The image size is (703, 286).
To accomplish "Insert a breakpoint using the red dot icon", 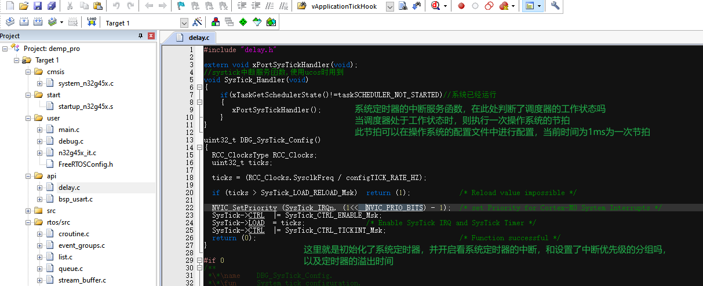I will pos(461,6).
